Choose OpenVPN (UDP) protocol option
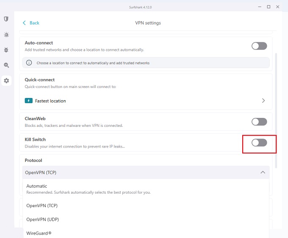Screen dimensions: 288x238 [146, 219]
